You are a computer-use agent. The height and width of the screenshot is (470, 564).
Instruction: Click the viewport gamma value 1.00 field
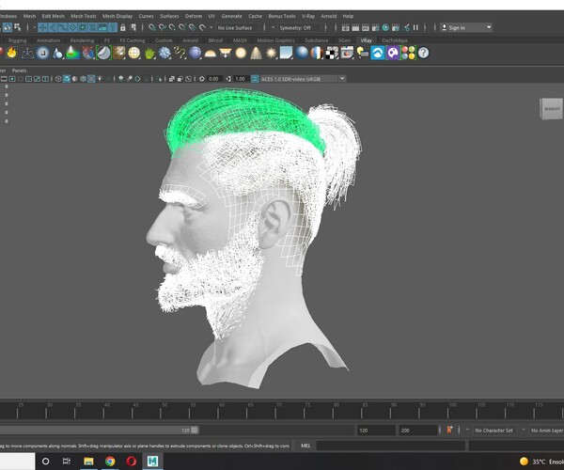point(240,79)
